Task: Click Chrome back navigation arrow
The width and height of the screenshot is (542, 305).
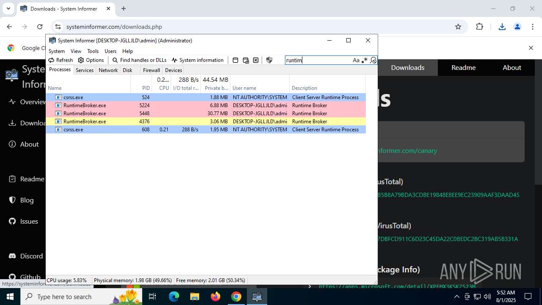Action: pyautogui.click(x=9, y=27)
